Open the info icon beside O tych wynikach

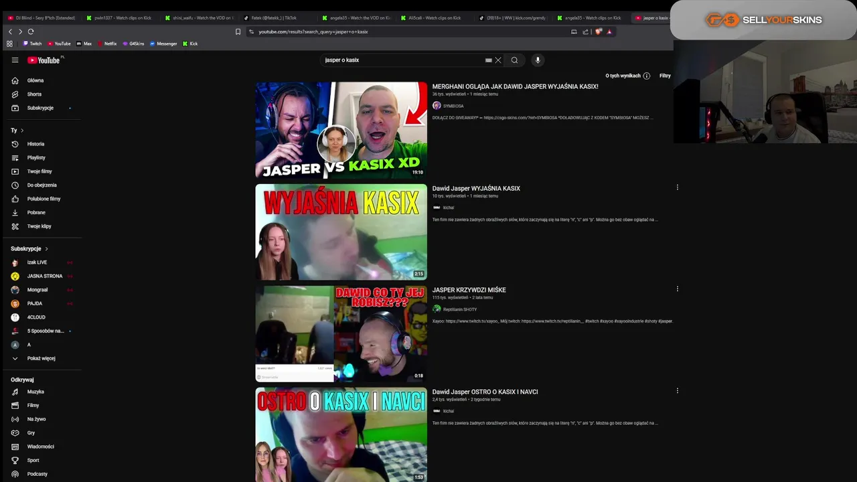tap(646, 76)
